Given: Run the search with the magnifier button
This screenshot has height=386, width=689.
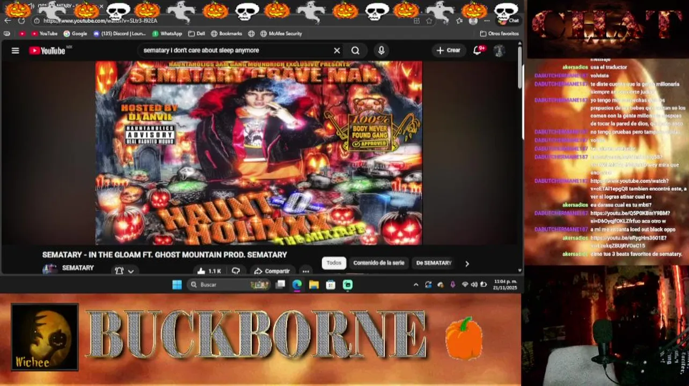Looking at the screenshot, I should [x=355, y=50].
